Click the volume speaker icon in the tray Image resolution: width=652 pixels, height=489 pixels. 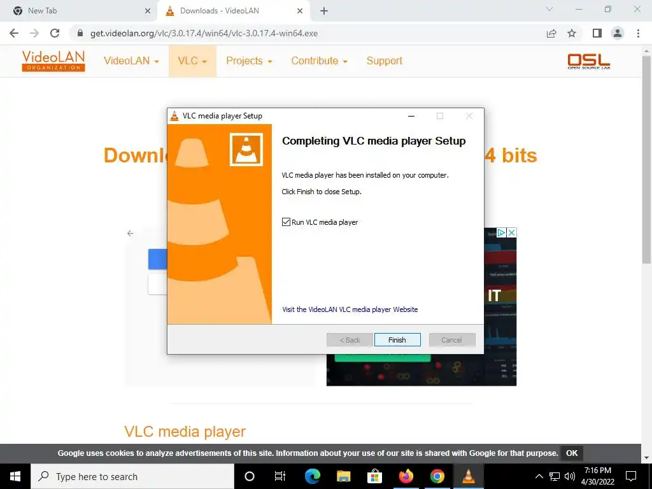(x=570, y=476)
